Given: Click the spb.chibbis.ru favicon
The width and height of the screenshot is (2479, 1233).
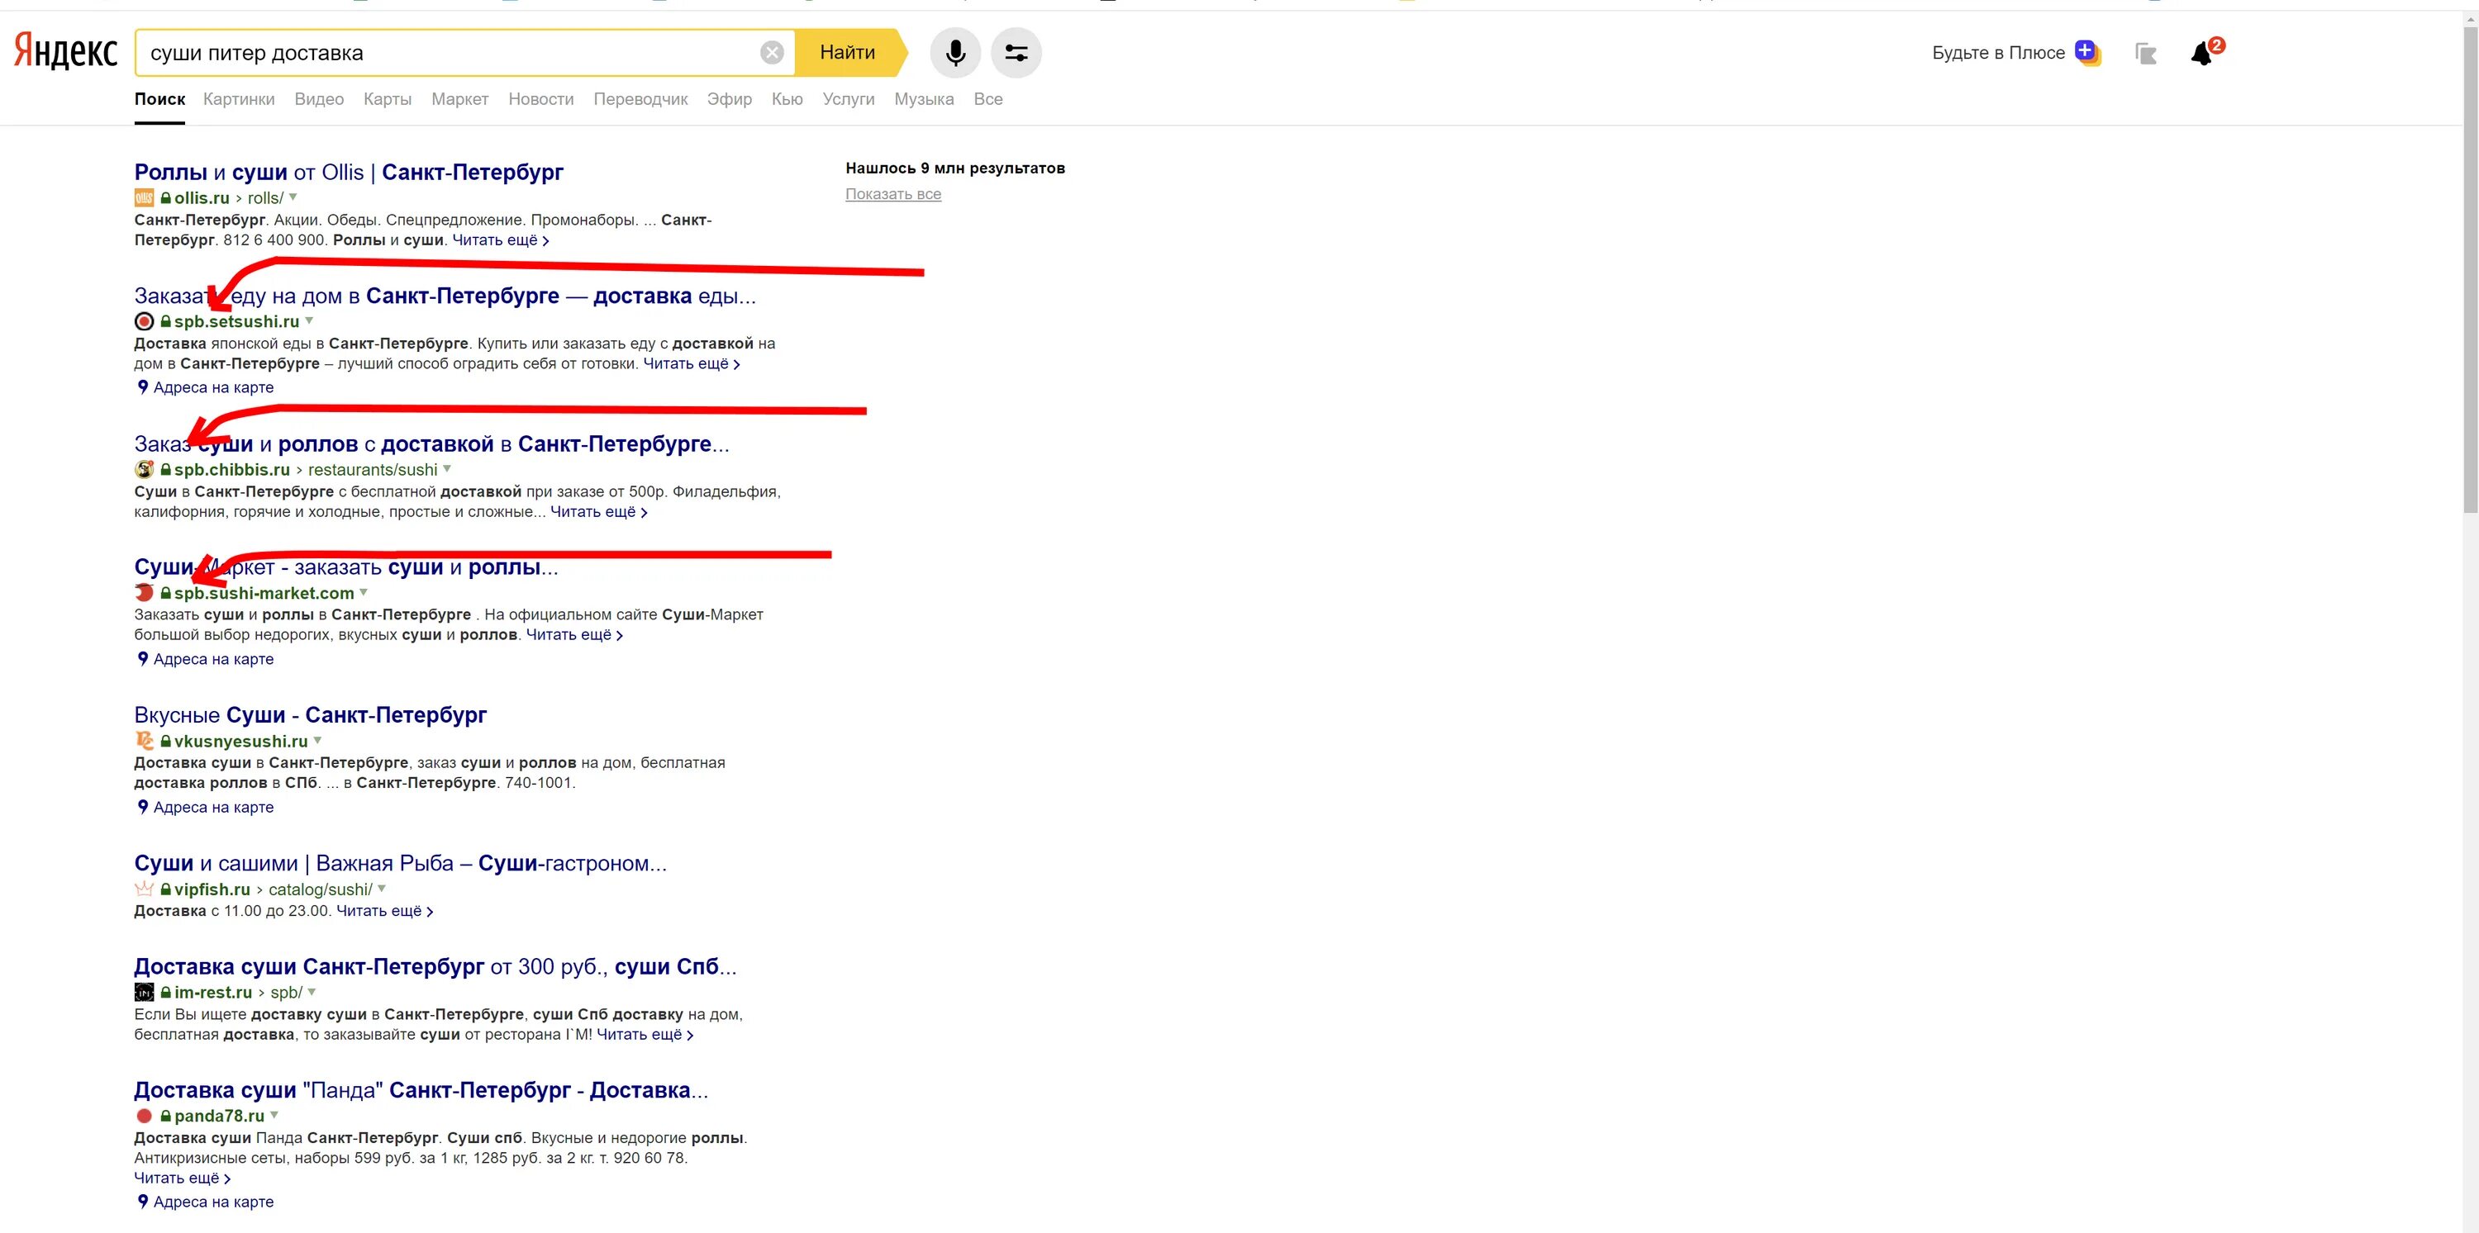Looking at the screenshot, I should (x=145, y=469).
